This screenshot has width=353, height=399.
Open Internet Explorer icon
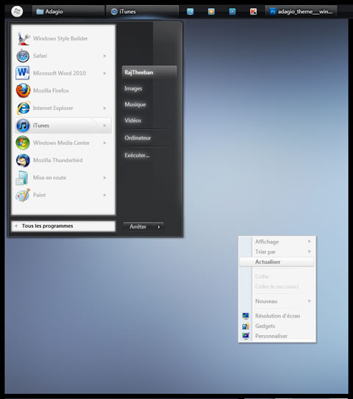23,108
